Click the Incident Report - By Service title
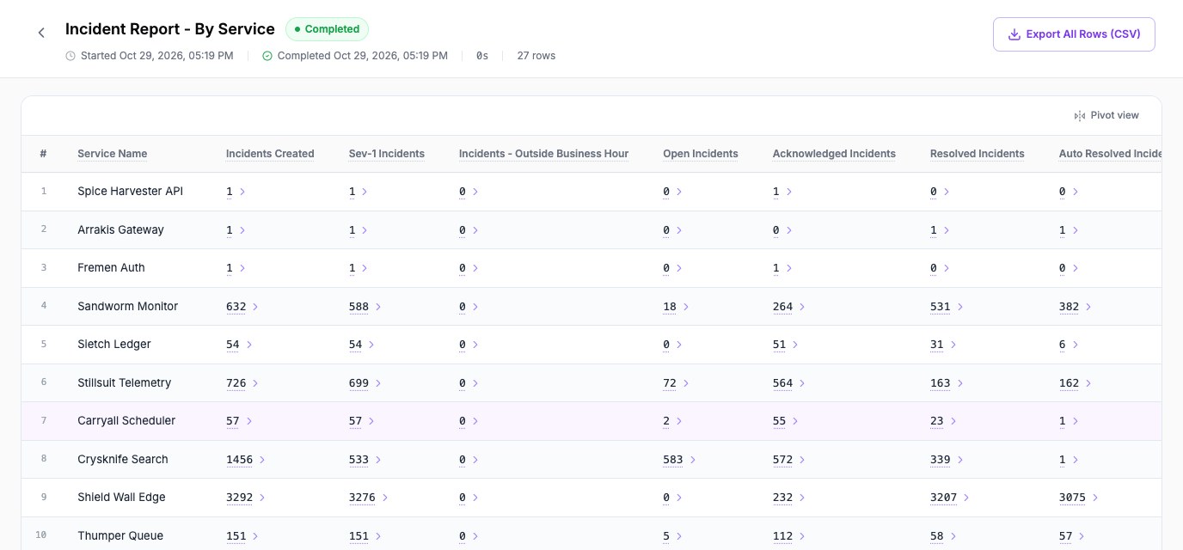This screenshot has width=1183, height=550. tap(170, 29)
